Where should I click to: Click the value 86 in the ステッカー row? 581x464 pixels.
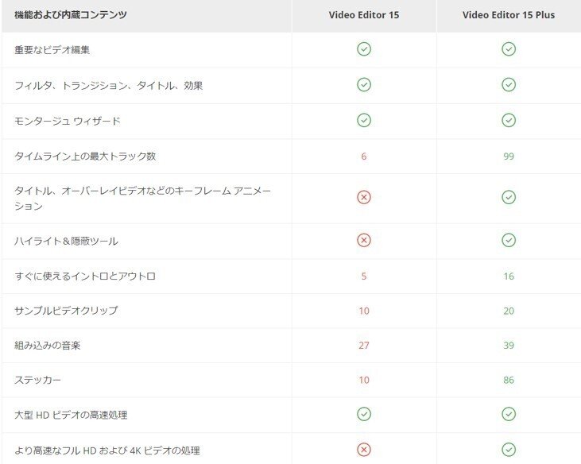(x=509, y=380)
